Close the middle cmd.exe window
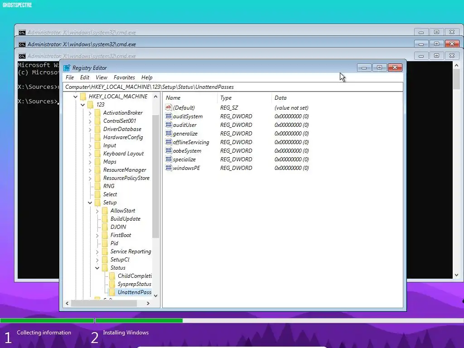Screen dimensions: 464x348 (x=452, y=44)
